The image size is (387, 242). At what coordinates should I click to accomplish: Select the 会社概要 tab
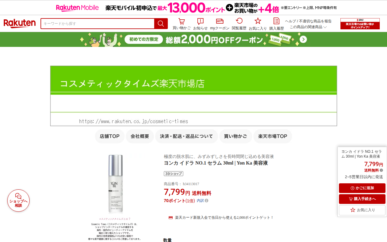pyautogui.click(x=140, y=136)
